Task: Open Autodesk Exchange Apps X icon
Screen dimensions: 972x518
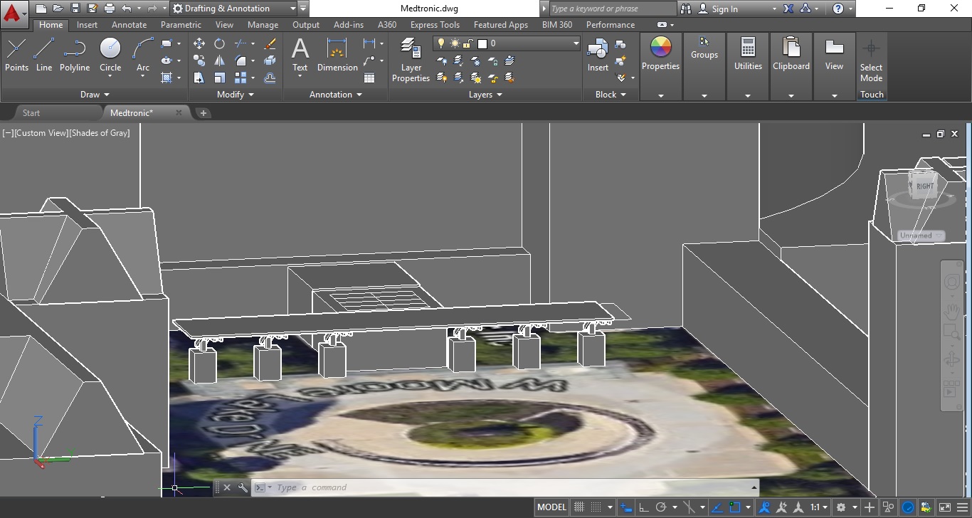Action: [788, 9]
